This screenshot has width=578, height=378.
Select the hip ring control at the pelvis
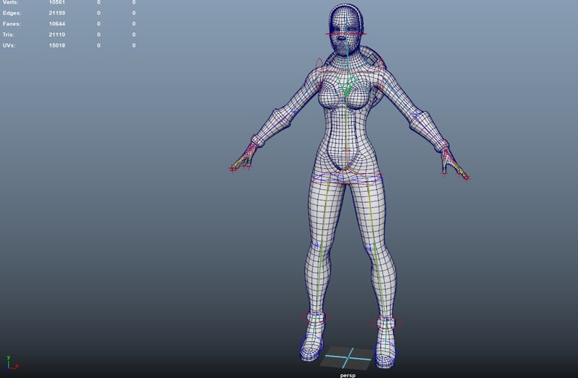pos(348,175)
